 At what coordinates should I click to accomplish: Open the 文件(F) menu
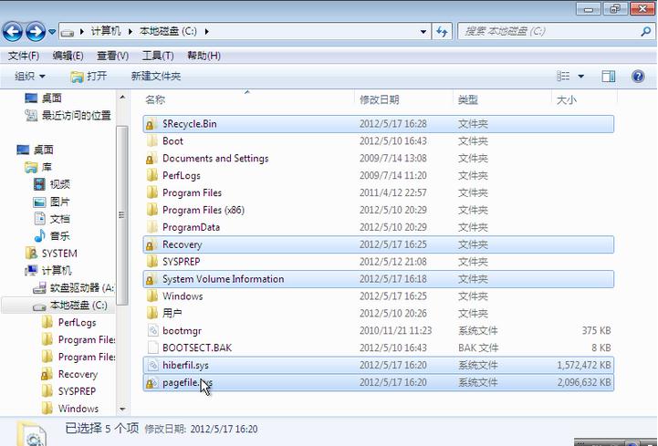pyautogui.click(x=24, y=56)
